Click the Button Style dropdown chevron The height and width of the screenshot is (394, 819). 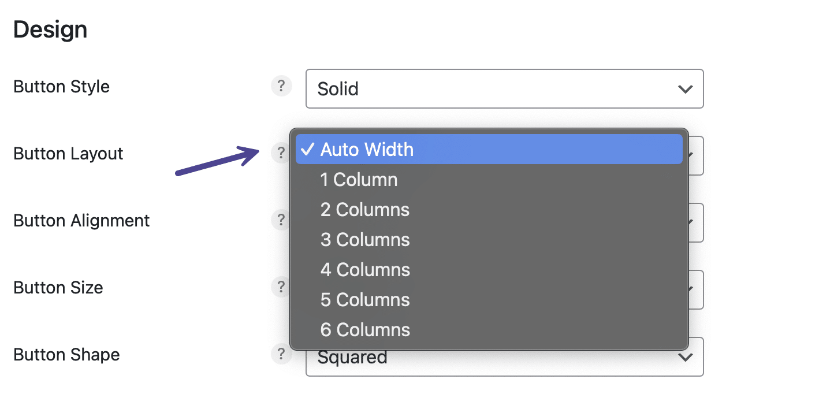coord(686,89)
